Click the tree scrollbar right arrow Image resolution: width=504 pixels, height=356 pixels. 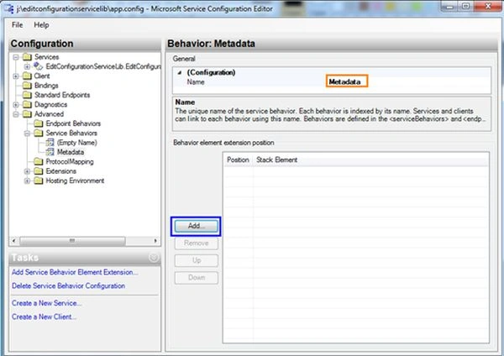(155, 241)
